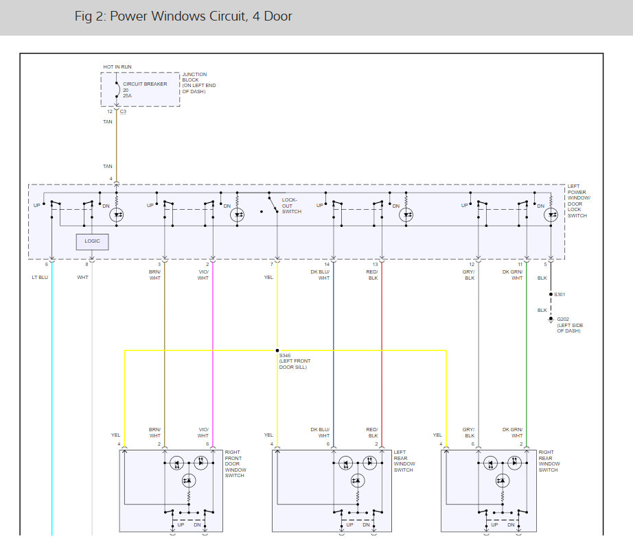633x556 pixels.
Task: Select 'S346 (LEFT FRONT DOOR SILL)' label
Action: pos(295,361)
